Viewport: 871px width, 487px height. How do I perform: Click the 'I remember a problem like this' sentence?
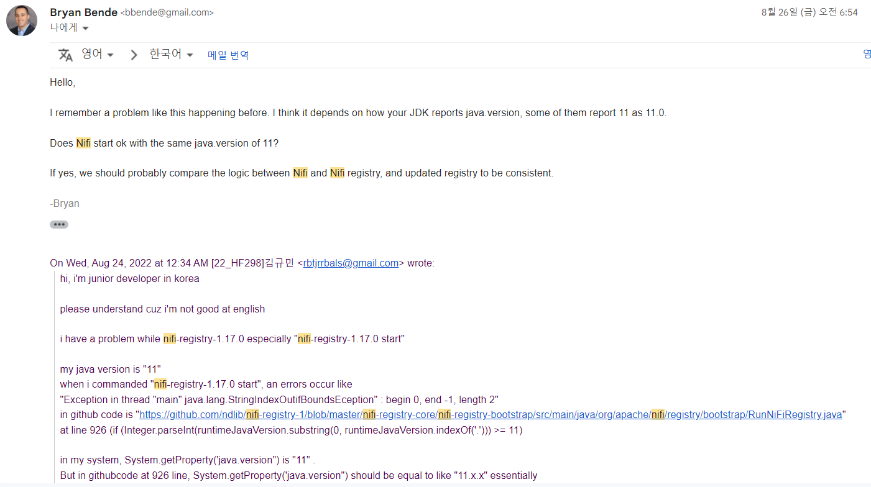358,113
